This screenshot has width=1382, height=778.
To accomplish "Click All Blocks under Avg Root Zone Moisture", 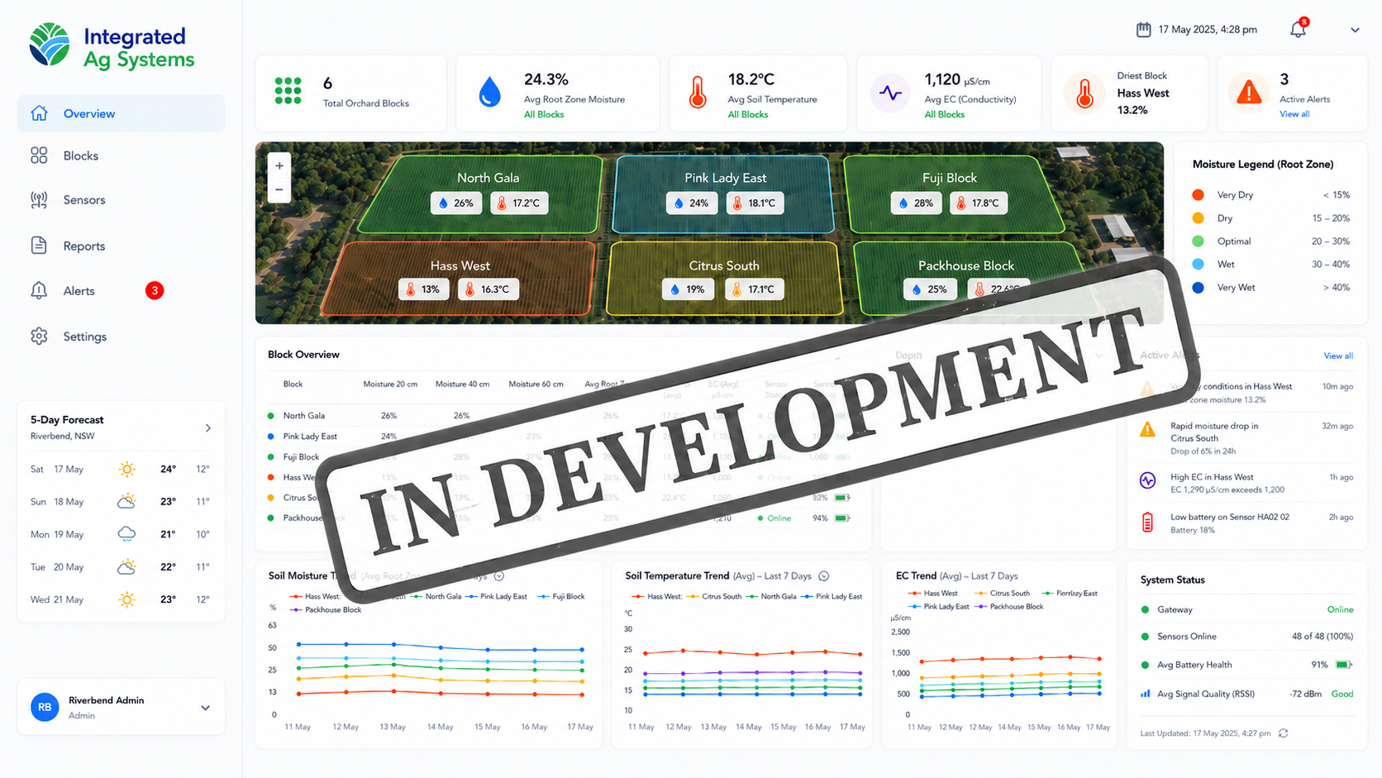I will [544, 114].
